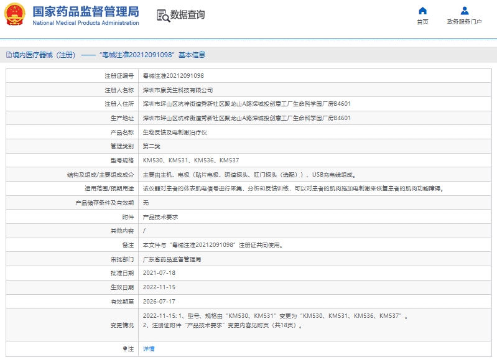Image resolution: width=497 pixels, height=362 pixels.
Task: Open the 政务服务门户 user icon
Action: [x=465, y=11]
